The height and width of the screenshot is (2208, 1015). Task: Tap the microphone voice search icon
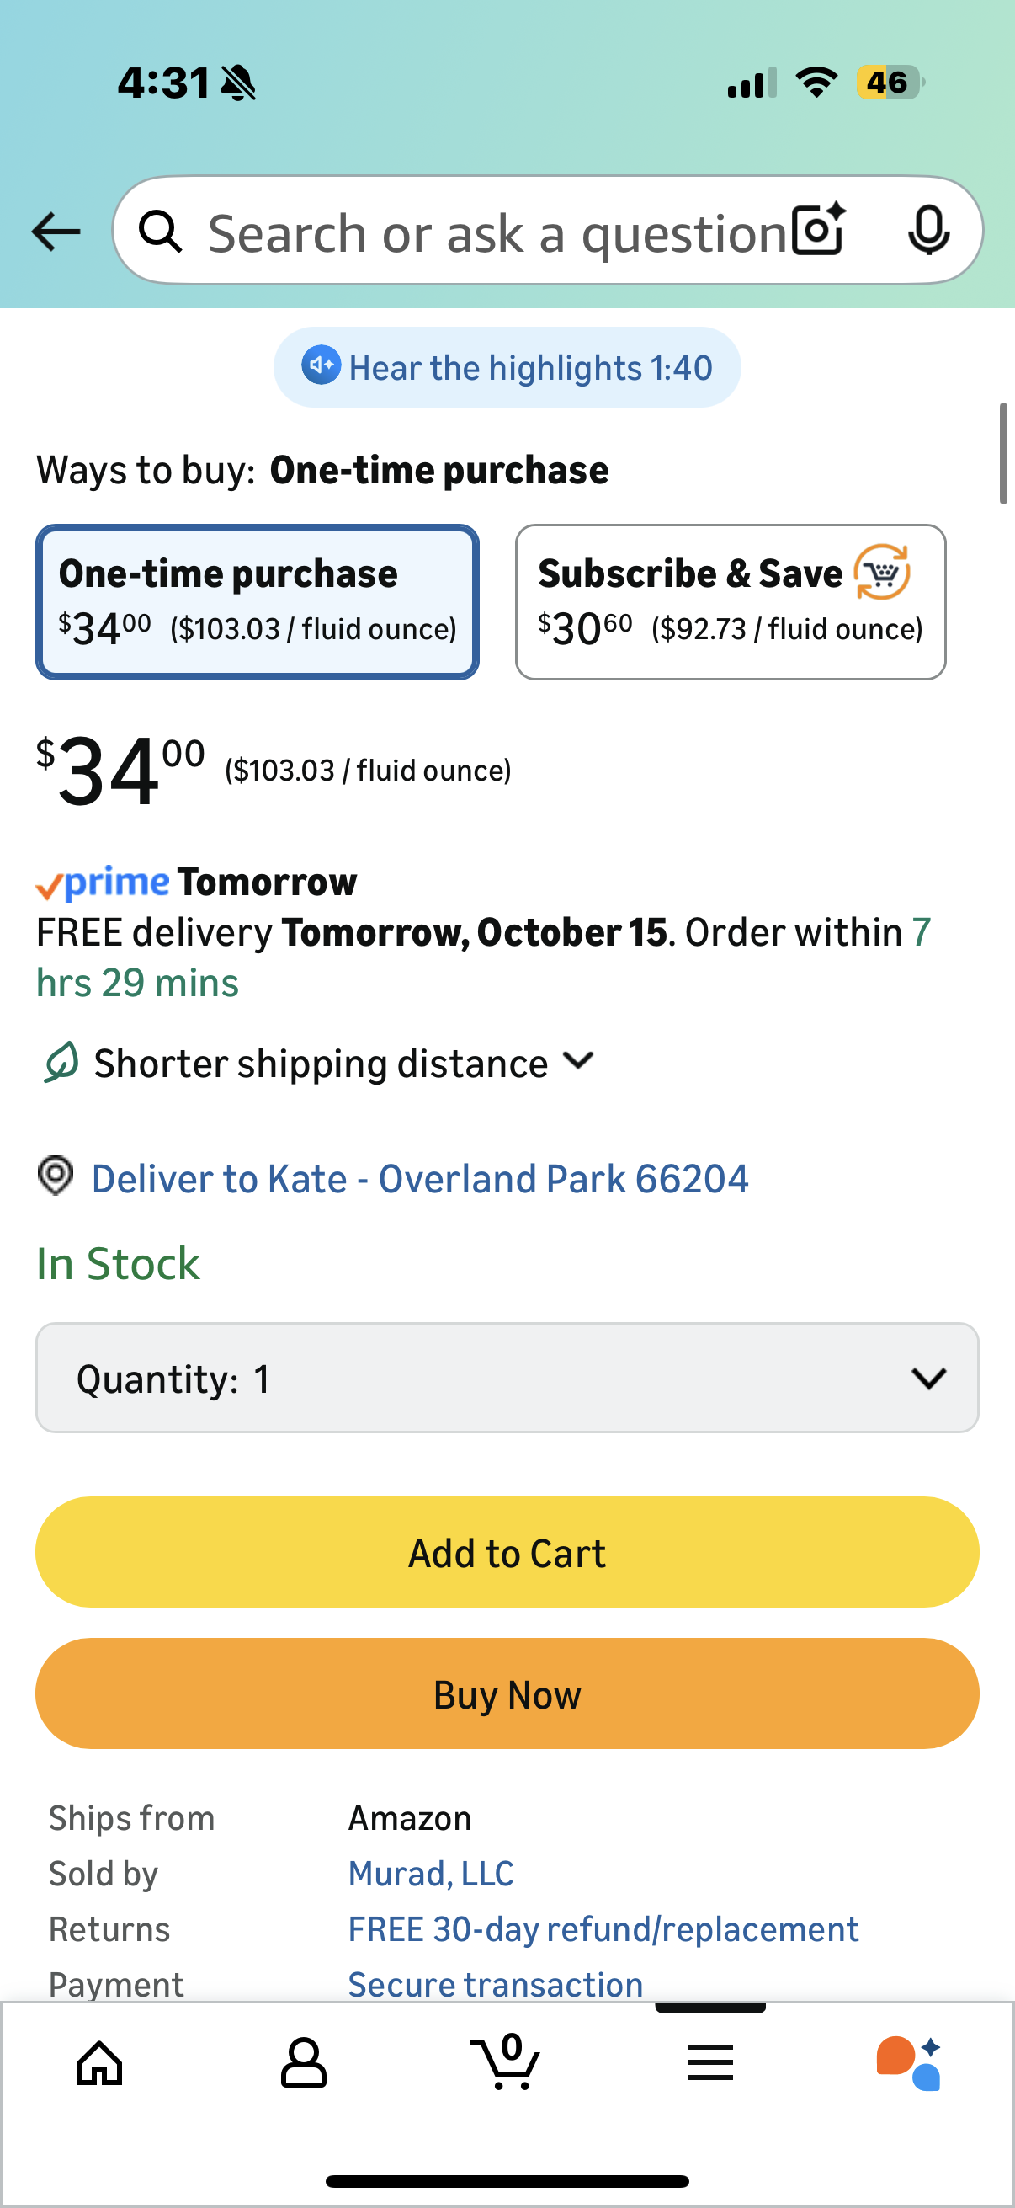click(928, 231)
